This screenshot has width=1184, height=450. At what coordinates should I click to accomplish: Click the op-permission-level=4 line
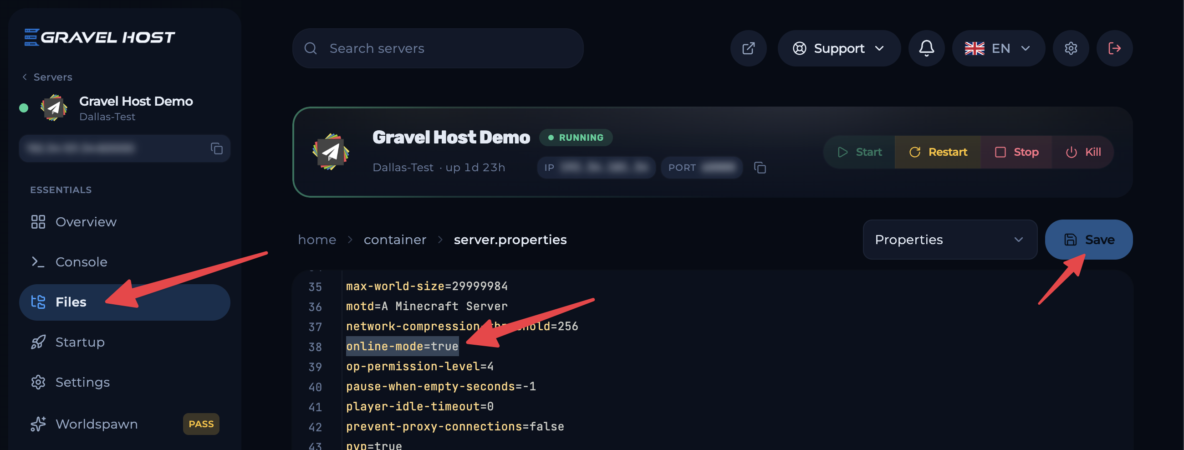click(420, 366)
